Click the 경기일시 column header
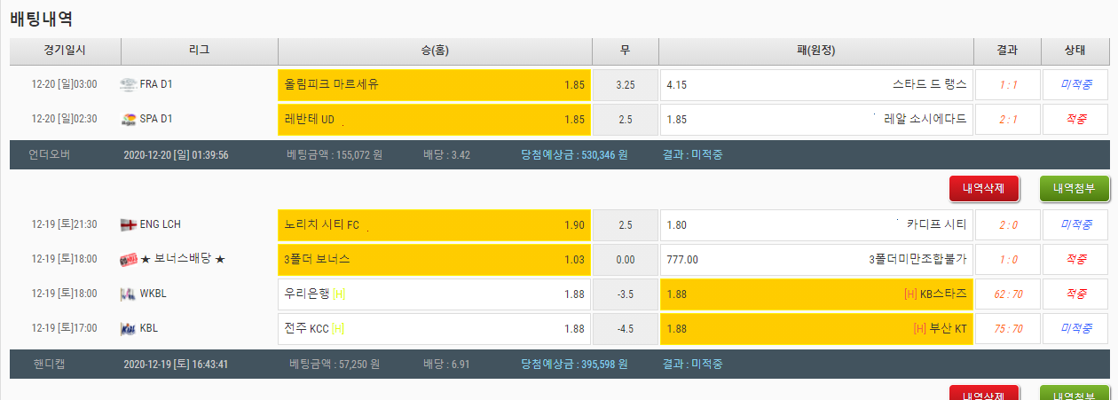The image size is (1118, 400). click(x=65, y=51)
